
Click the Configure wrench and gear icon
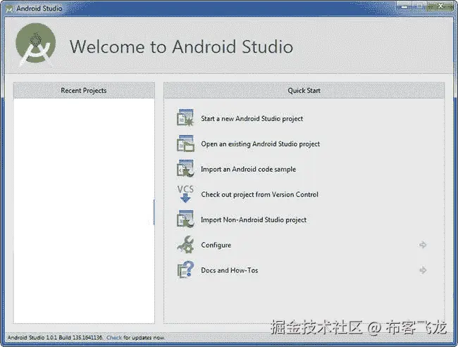[185, 244]
